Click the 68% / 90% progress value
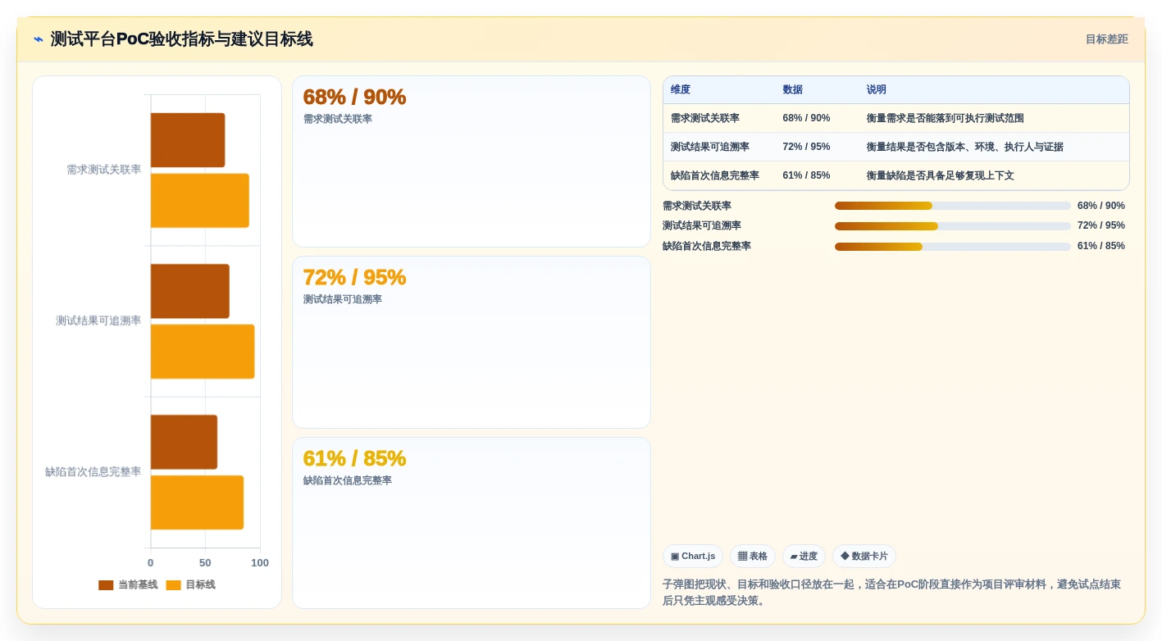Image resolution: width=1162 pixels, height=641 pixels. 1101,206
